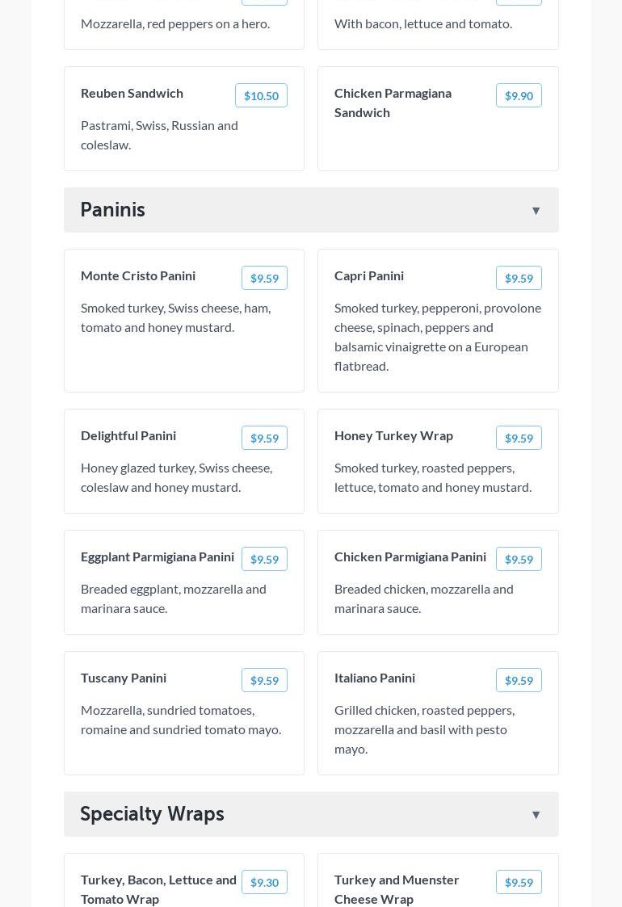Open the Capri Panini item title
This screenshot has width=622, height=907.
coord(369,275)
